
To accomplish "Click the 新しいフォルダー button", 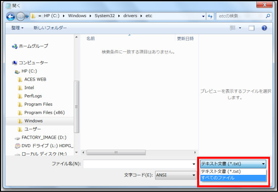I will (x=50, y=28).
